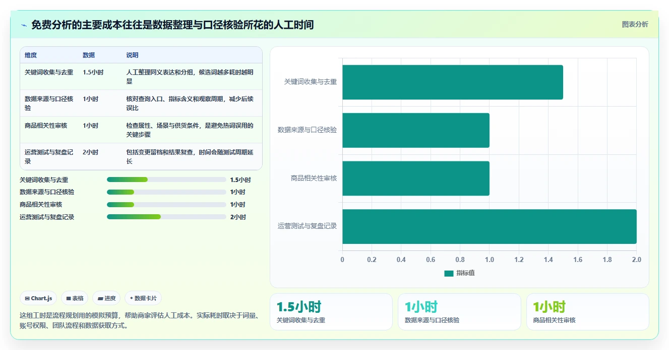This screenshot has width=669, height=350.
Task: Select the 数据卡片 tag chip
Action: [x=143, y=298]
